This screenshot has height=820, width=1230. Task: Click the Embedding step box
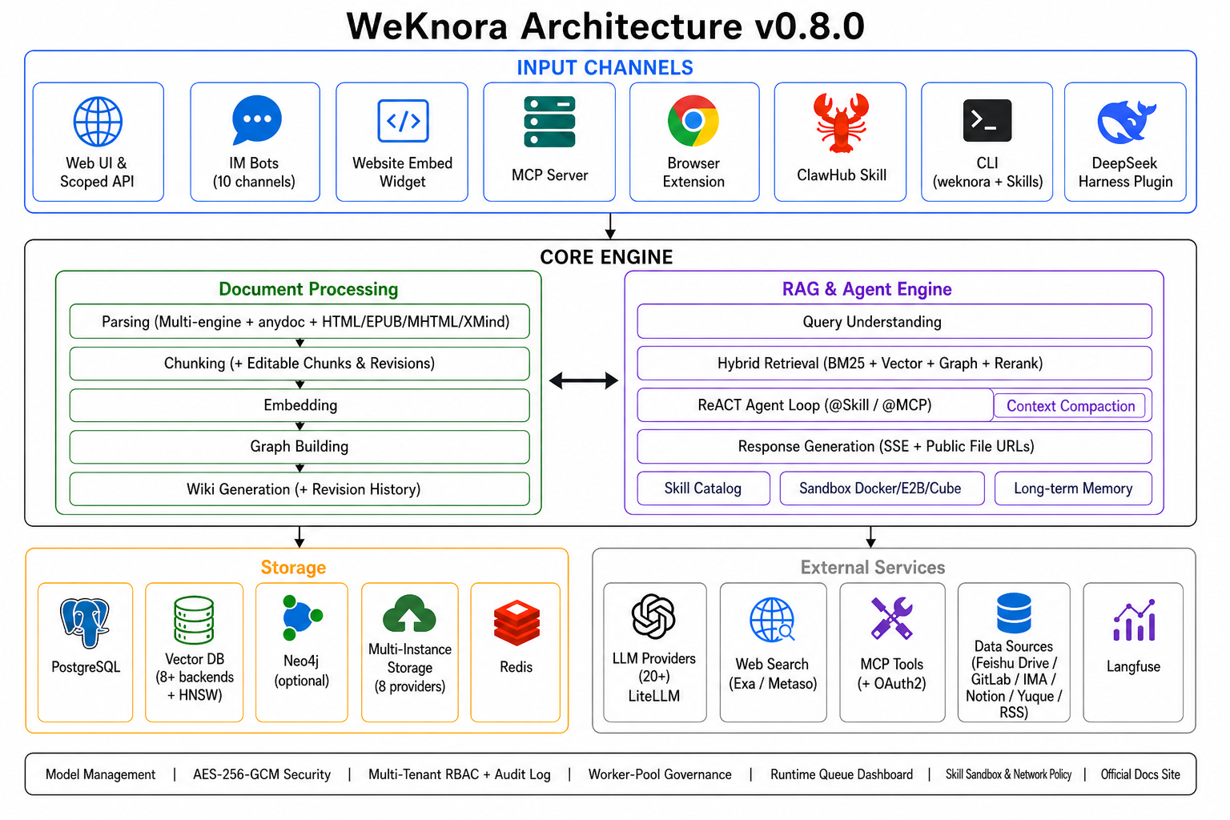click(299, 405)
